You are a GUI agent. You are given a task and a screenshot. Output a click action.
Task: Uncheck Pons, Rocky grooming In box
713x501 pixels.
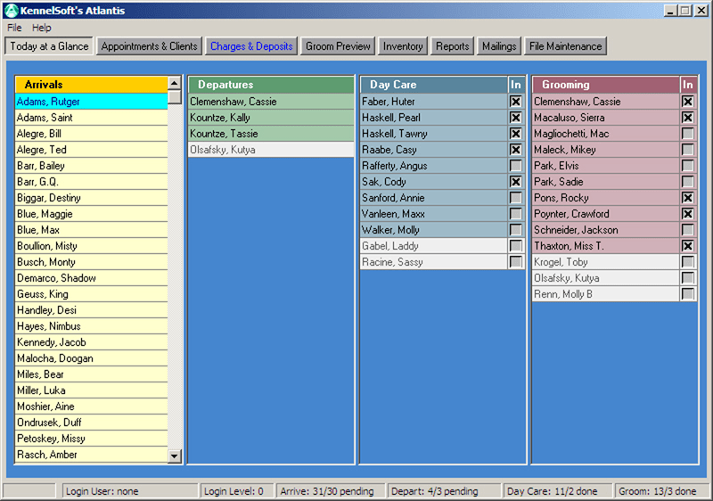687,198
